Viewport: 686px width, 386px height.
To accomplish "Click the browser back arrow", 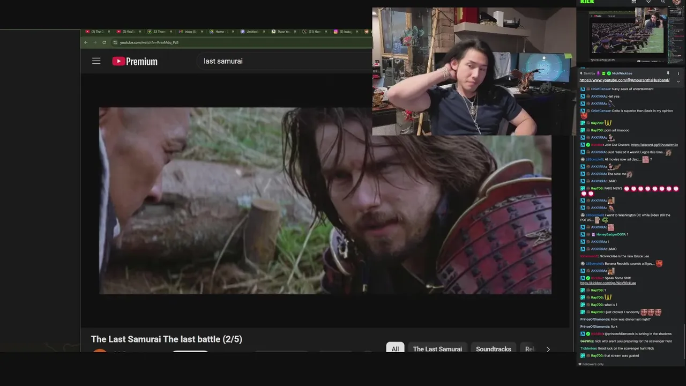I will tap(86, 42).
